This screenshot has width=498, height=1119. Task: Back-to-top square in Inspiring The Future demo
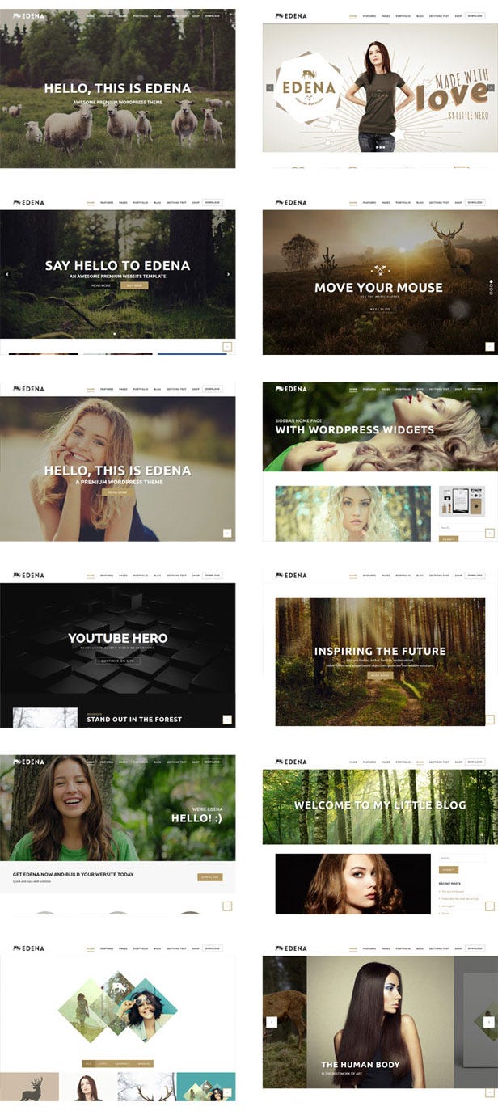(490, 720)
